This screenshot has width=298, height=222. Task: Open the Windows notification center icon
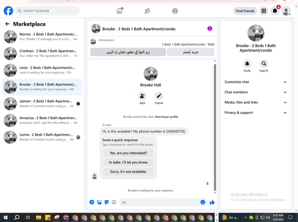click(290, 217)
